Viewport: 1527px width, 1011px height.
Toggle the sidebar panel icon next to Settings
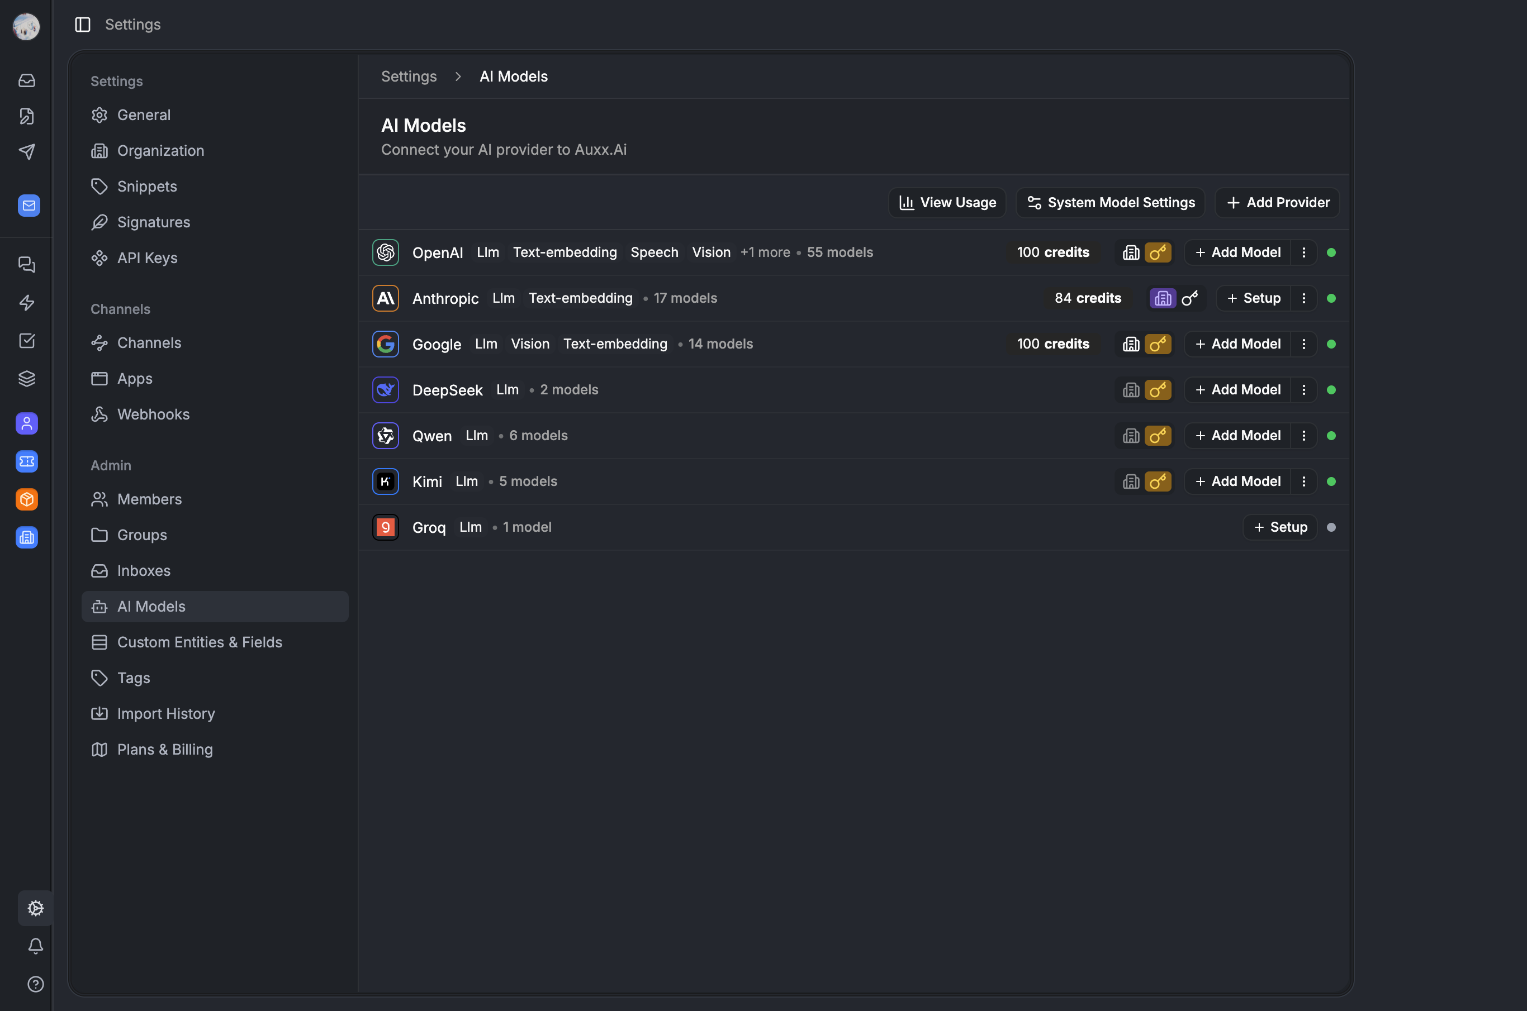coord(83,25)
